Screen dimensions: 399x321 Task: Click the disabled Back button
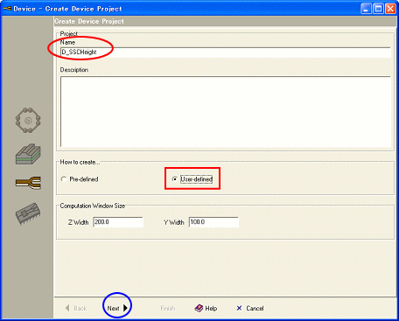coord(76,308)
